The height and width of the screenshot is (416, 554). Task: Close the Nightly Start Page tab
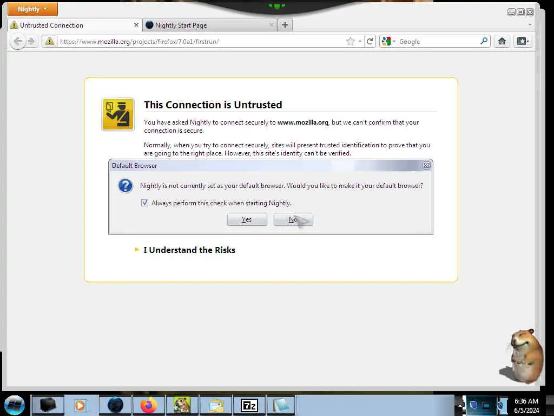pos(272,25)
